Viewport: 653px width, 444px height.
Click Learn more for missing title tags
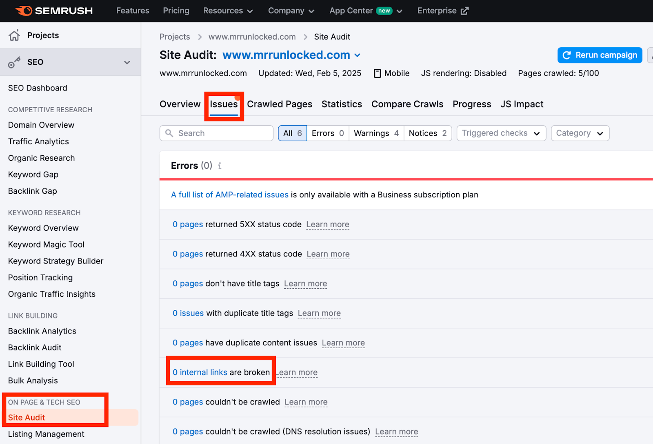coord(305,283)
